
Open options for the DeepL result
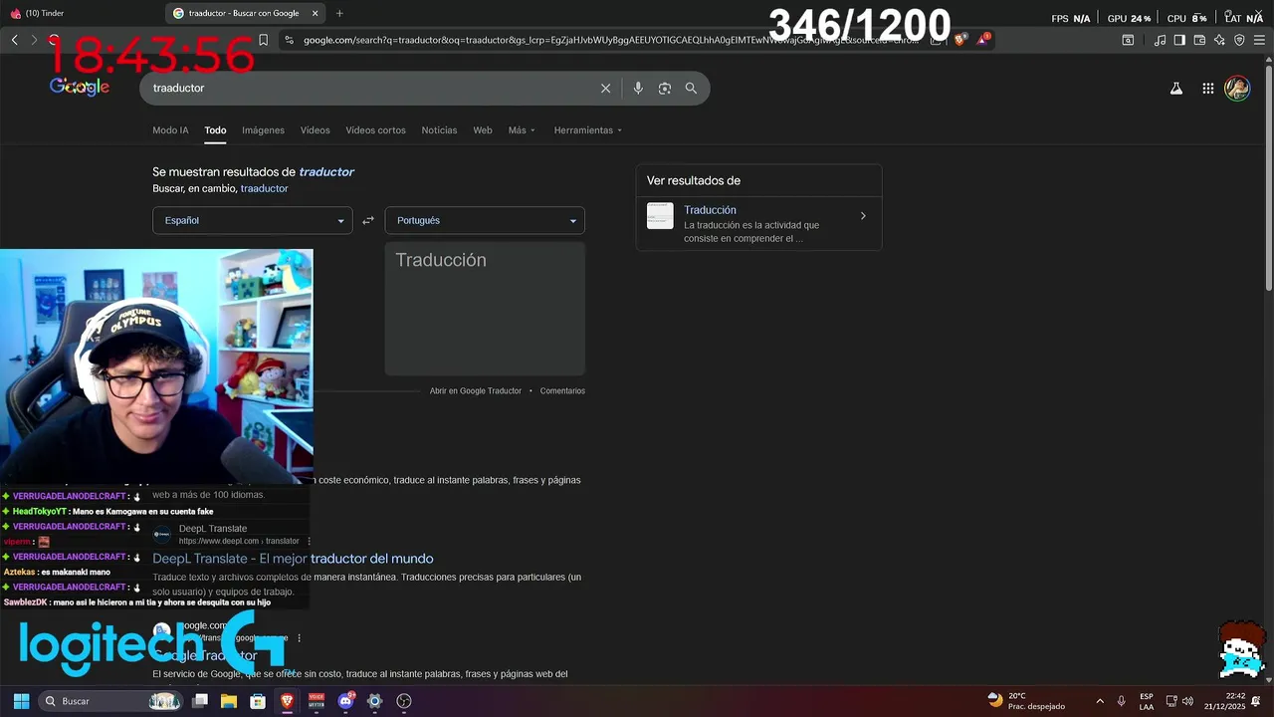pos(310,541)
